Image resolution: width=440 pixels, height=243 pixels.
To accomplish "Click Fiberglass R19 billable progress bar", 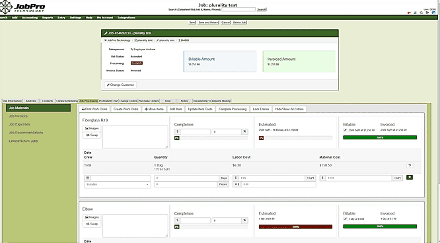I will (380, 137).
